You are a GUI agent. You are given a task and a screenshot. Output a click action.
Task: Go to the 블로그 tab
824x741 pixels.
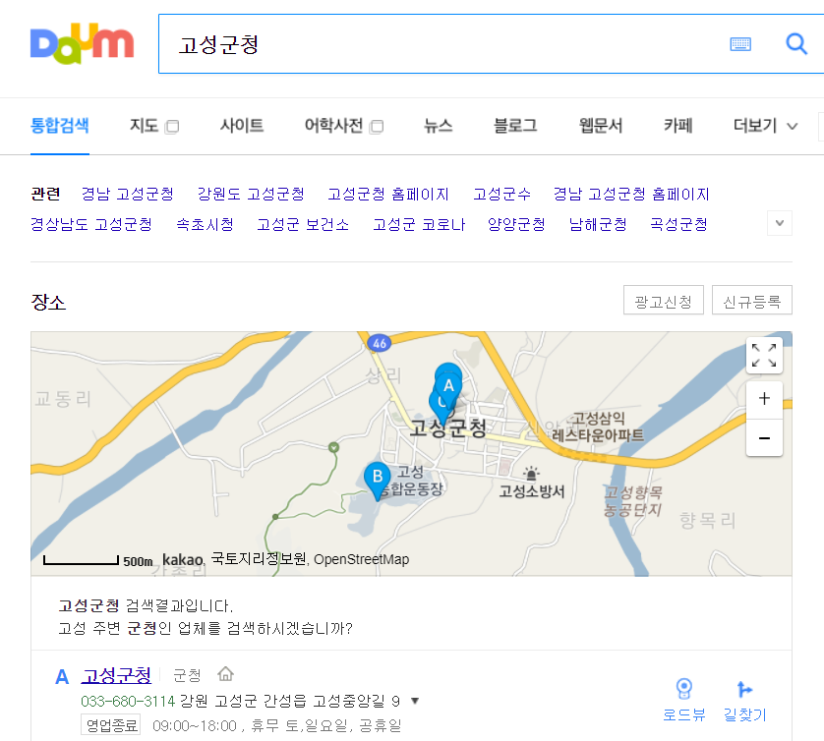click(x=515, y=126)
